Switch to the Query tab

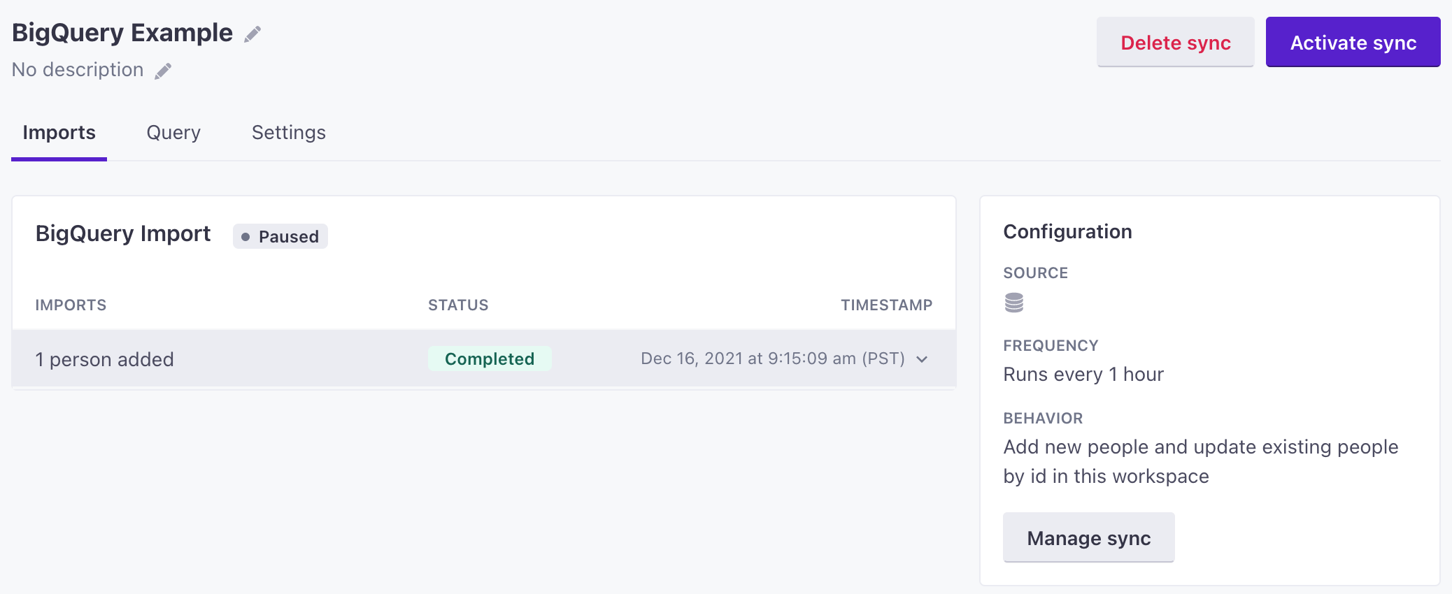pos(173,133)
